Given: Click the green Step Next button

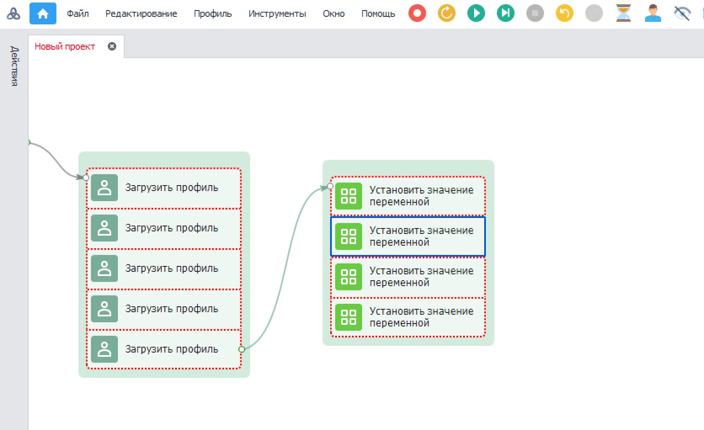Looking at the screenshot, I should tap(505, 13).
